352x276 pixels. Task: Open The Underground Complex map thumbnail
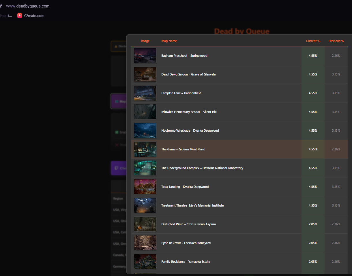pyautogui.click(x=145, y=168)
